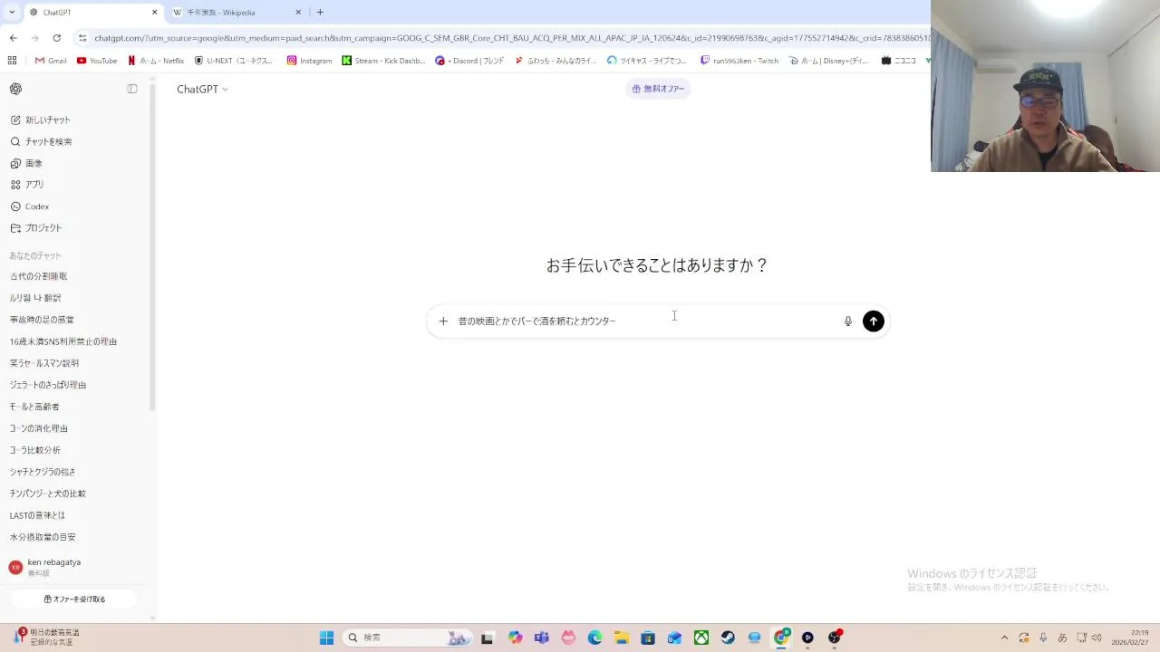Screen dimensions: 1160x652
Task: Reload the current page
Action: tap(56, 38)
